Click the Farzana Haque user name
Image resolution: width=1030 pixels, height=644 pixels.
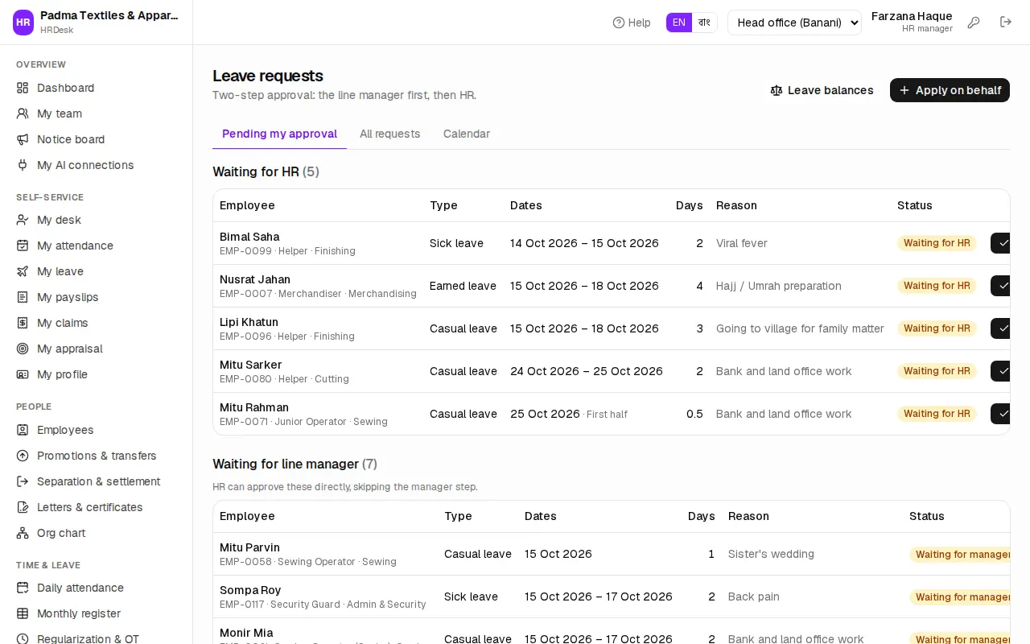coord(912,16)
